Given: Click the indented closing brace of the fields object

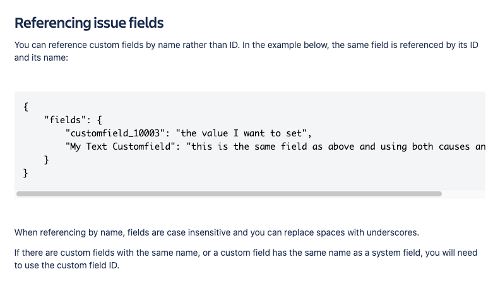Looking at the screenshot, I should pos(47,160).
